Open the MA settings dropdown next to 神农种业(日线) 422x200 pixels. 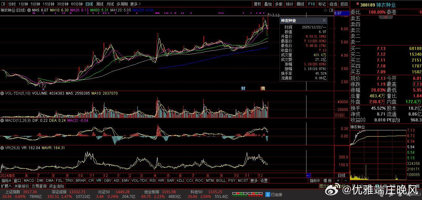[29, 10]
